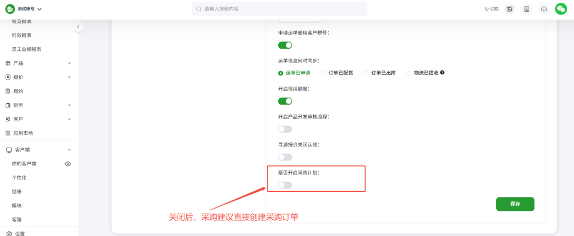Toggle 申请运单使用客户税号 switch off
The image size is (574, 236).
(285, 45)
